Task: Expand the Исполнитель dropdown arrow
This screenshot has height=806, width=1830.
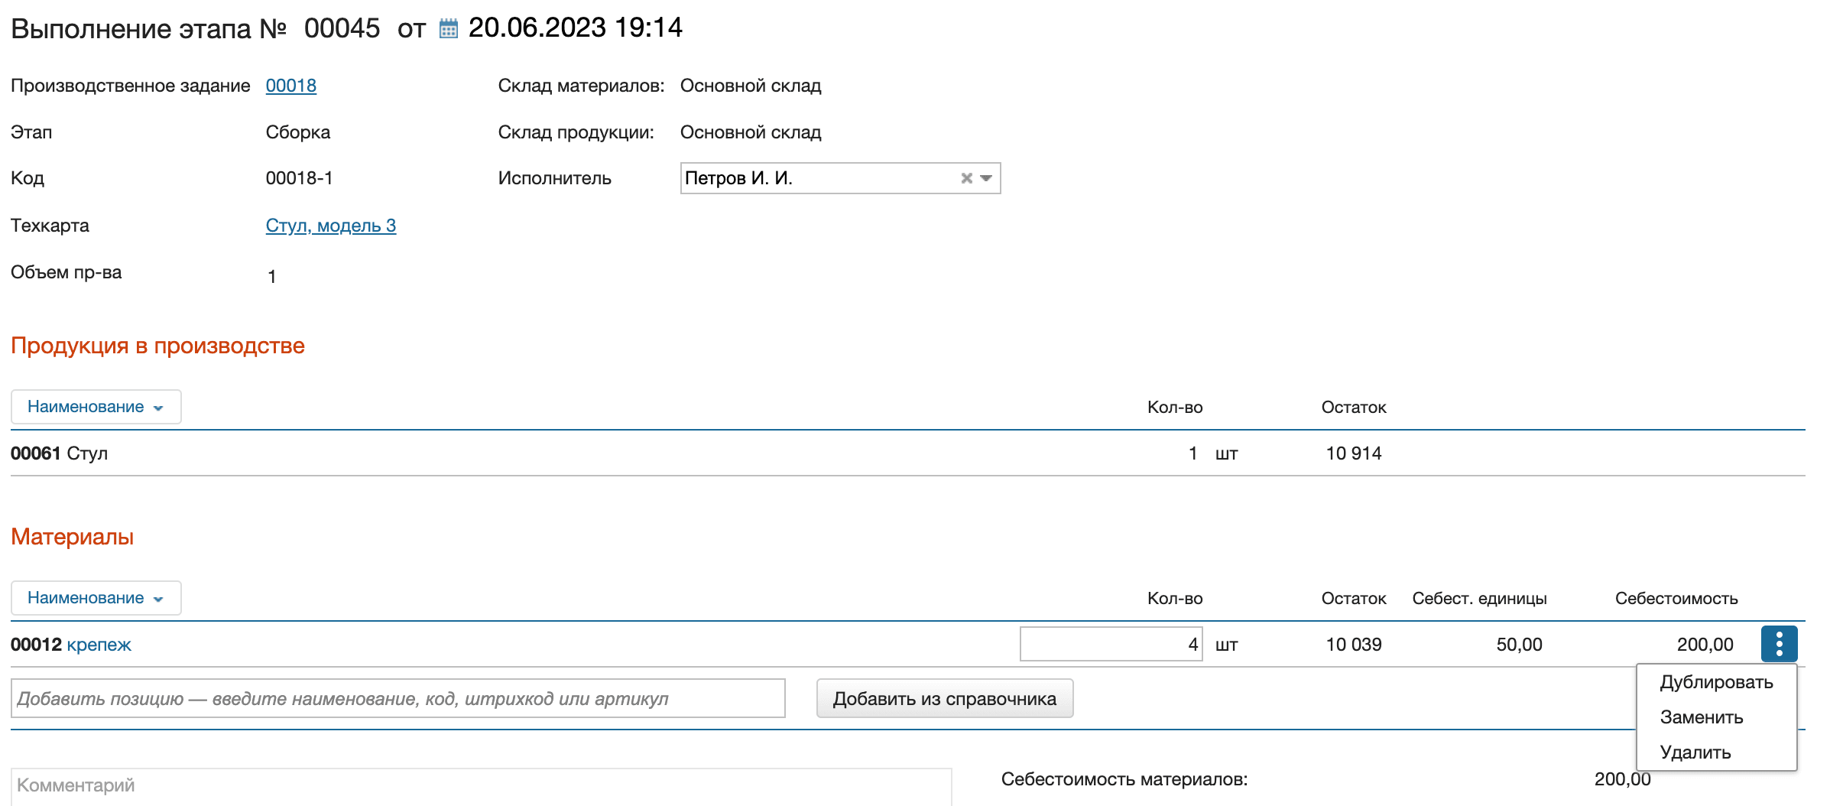Action: 987,178
